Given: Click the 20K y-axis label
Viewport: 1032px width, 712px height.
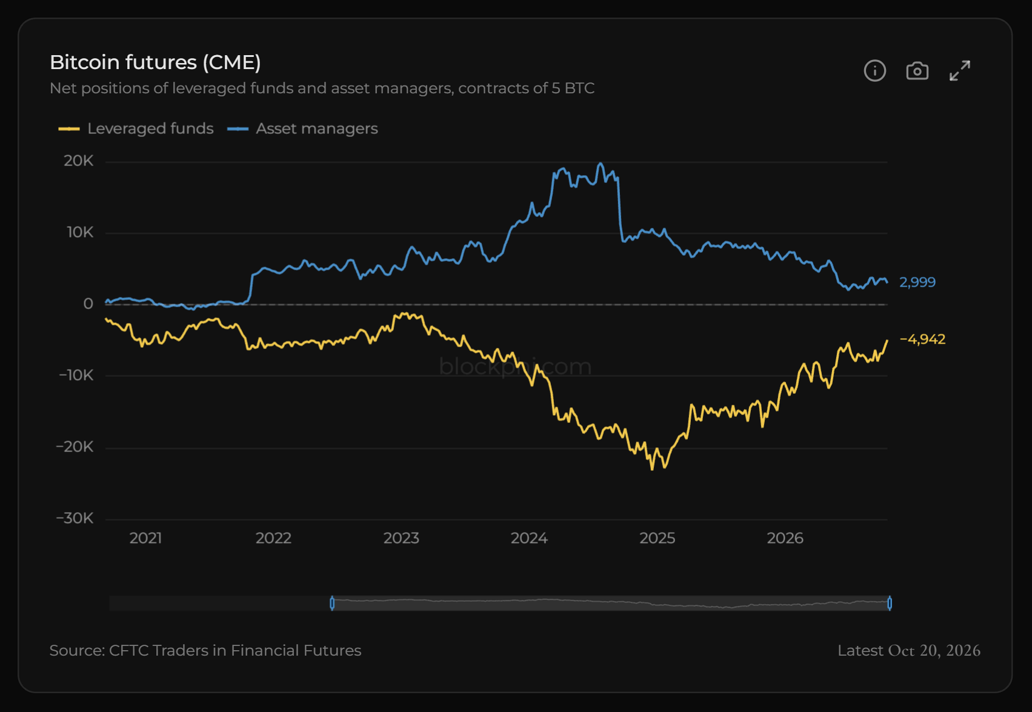Looking at the screenshot, I should click(x=79, y=161).
